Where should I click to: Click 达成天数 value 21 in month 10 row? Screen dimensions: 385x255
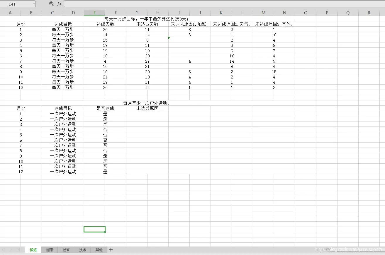pos(105,77)
